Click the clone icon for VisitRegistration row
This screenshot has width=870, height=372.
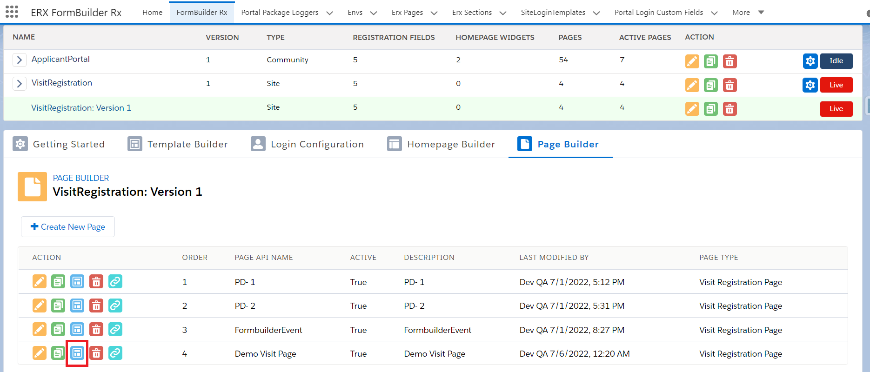(710, 85)
